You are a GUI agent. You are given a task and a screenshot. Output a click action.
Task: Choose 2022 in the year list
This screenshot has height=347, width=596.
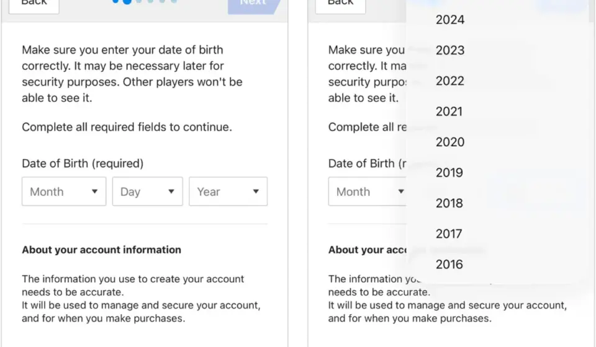point(450,81)
